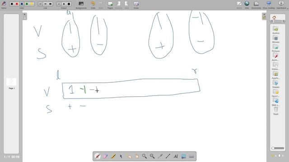Click the Erase page button
Viewport: 289px width, 162px height.
136,5
